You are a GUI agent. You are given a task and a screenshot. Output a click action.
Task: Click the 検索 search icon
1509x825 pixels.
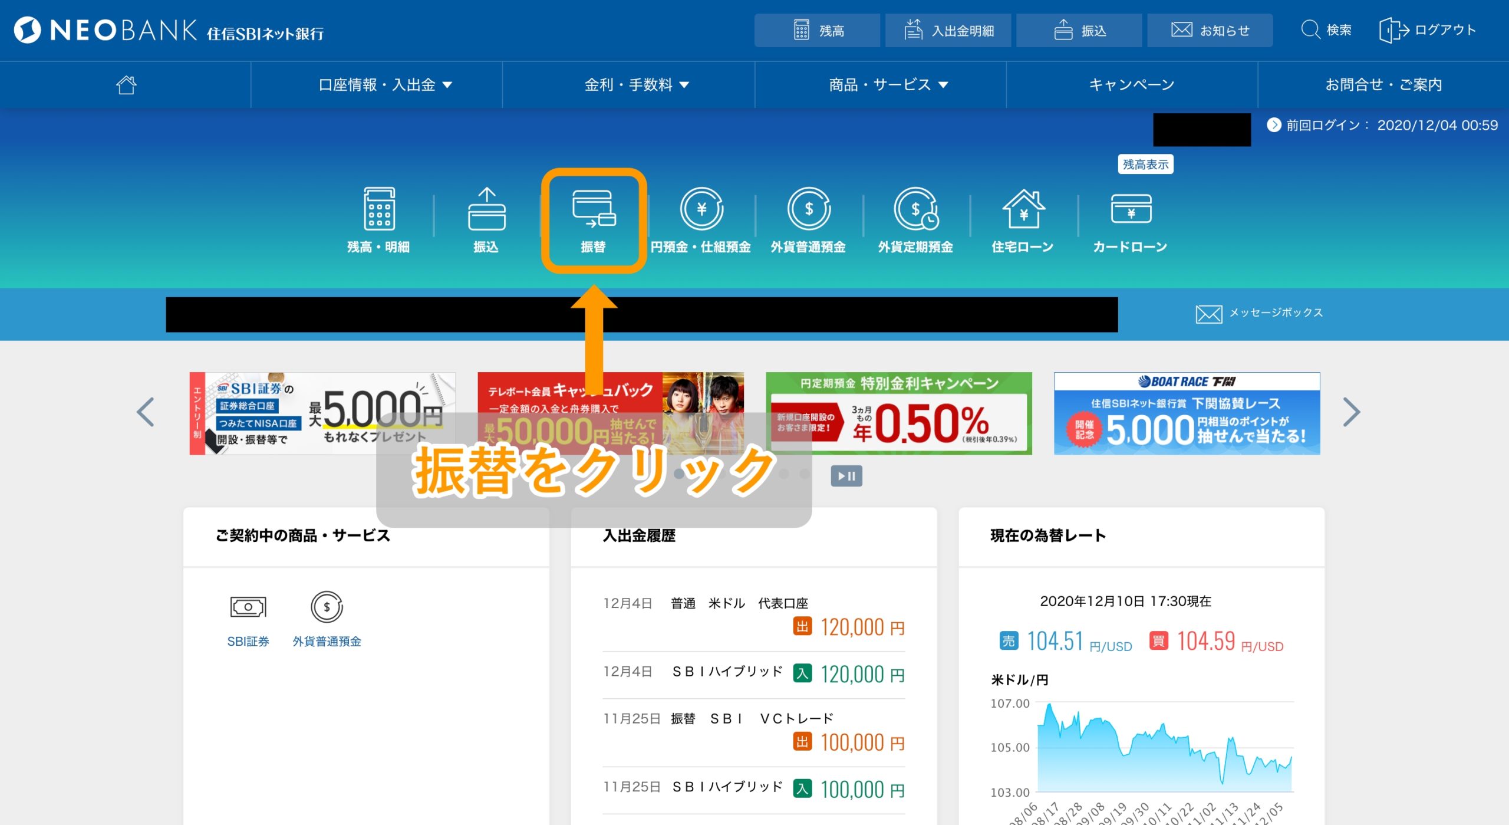(1326, 30)
